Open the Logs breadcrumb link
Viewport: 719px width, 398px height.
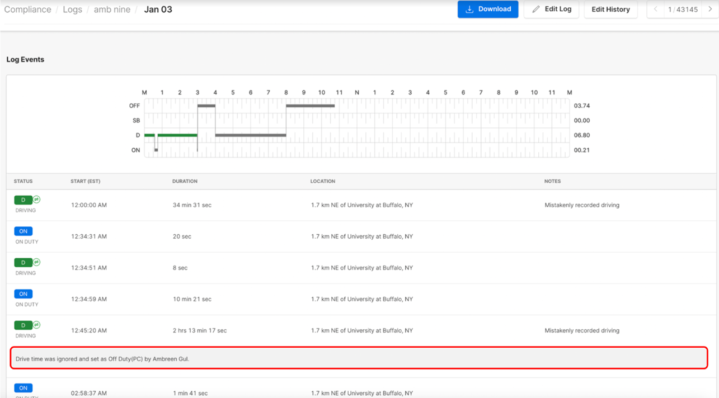tap(72, 10)
